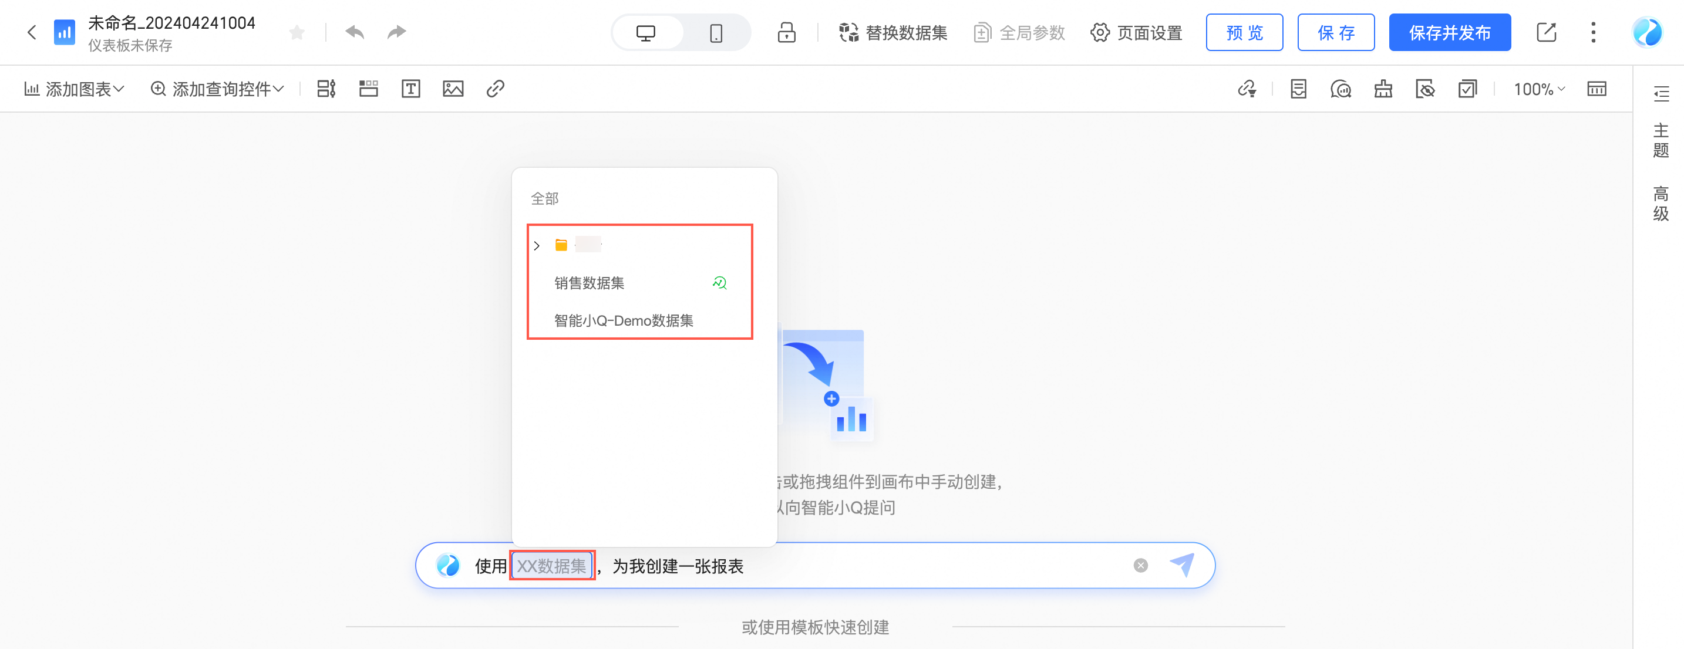Click the XX数据集 placeholder in prompt
This screenshot has width=1684, height=649.
click(551, 565)
